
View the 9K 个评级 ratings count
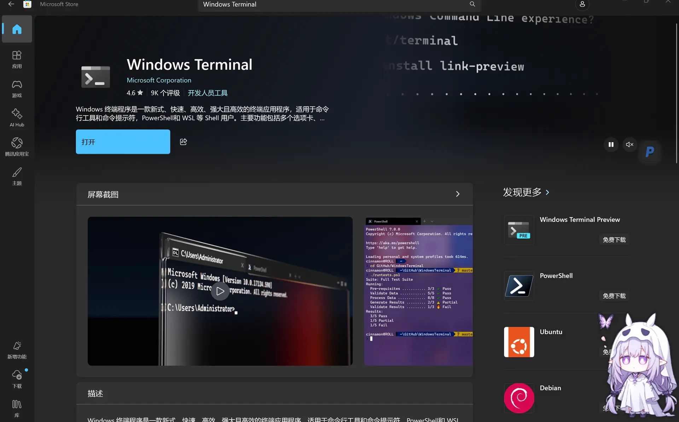pyautogui.click(x=165, y=93)
